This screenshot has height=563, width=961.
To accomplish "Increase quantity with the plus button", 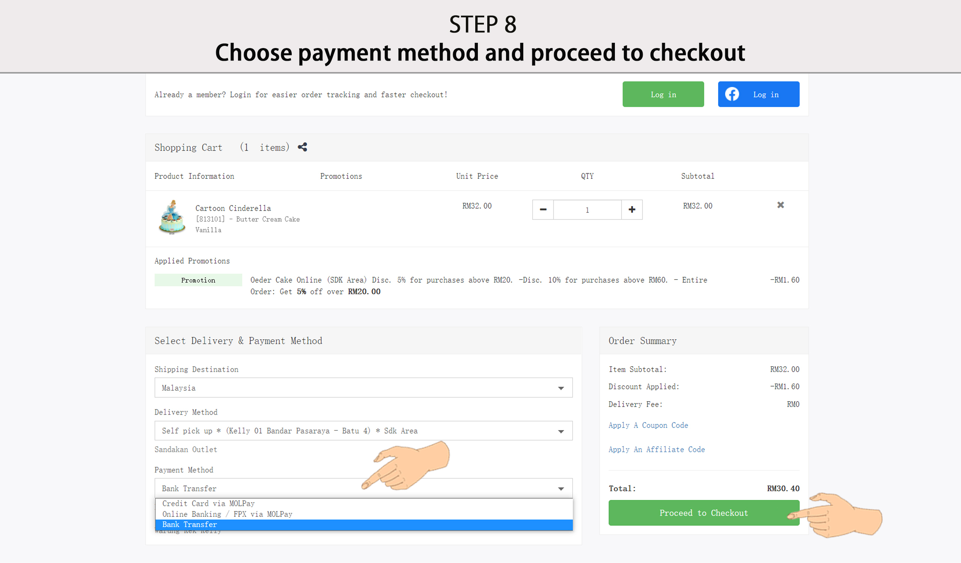I will click(x=631, y=210).
